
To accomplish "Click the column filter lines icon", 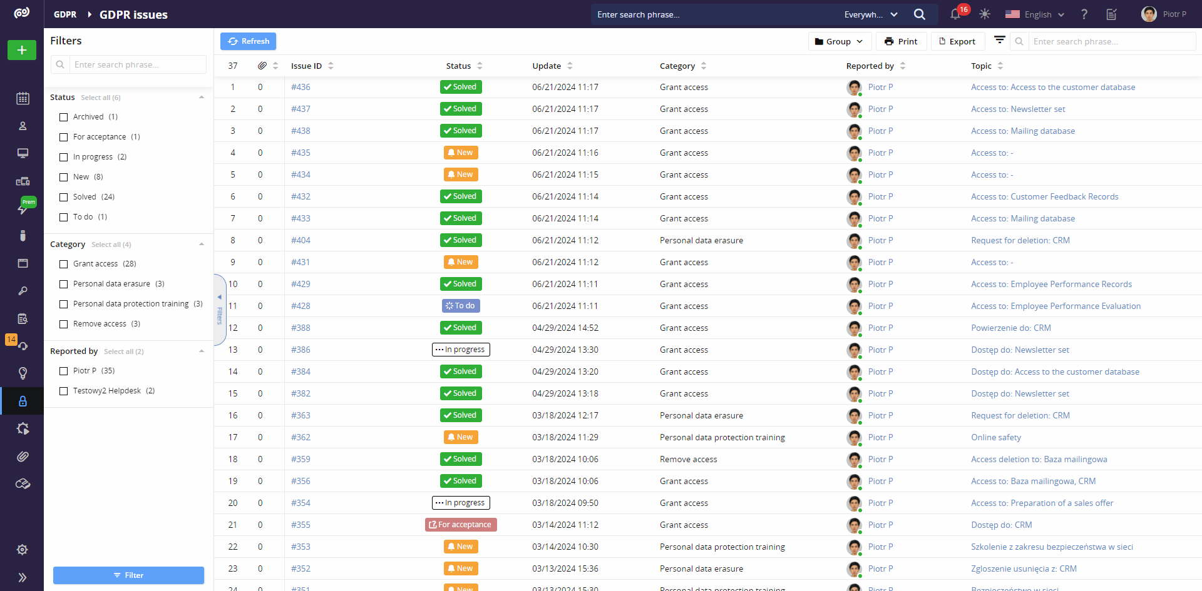I will click(x=1000, y=41).
